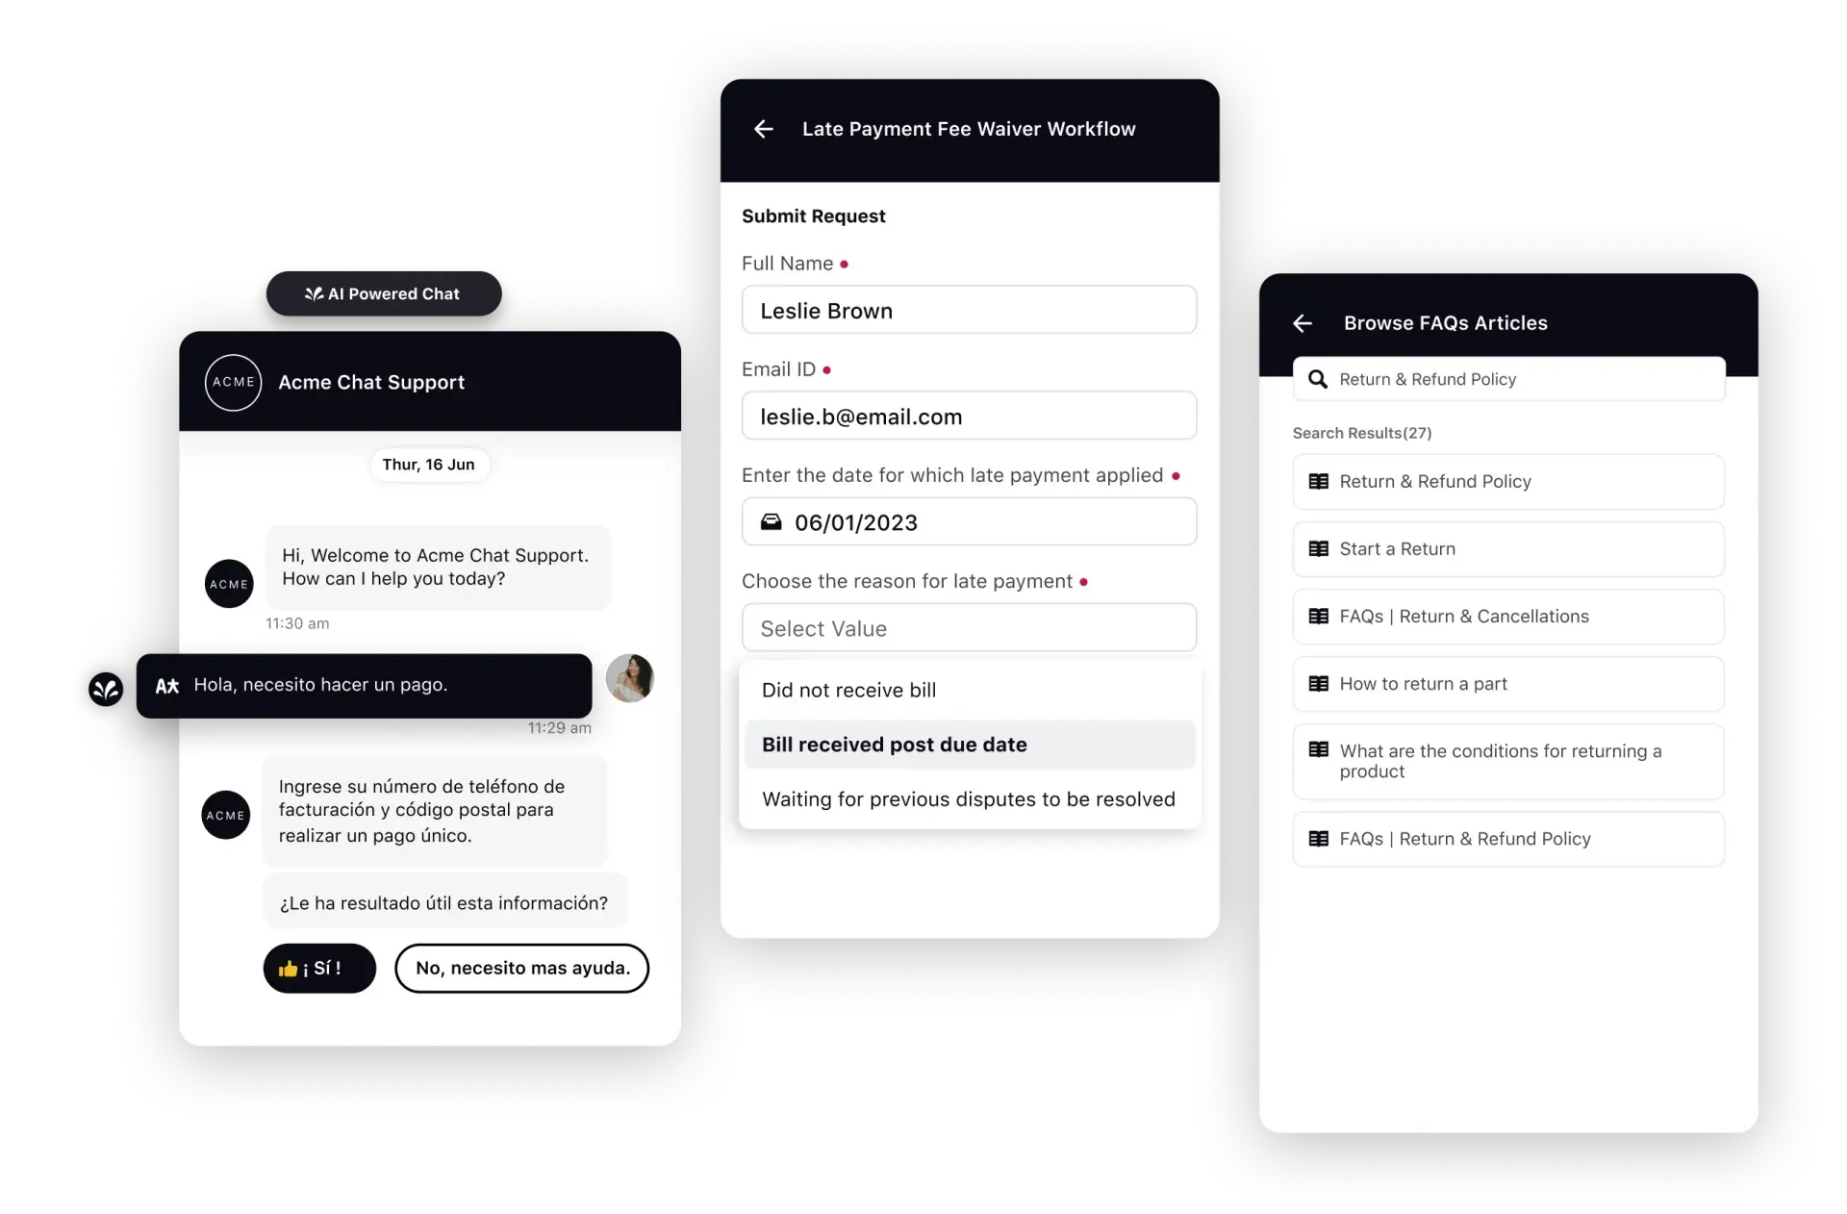Expand the 'Choose reason for late payment' dropdown
The image size is (1847, 1214).
click(x=969, y=627)
